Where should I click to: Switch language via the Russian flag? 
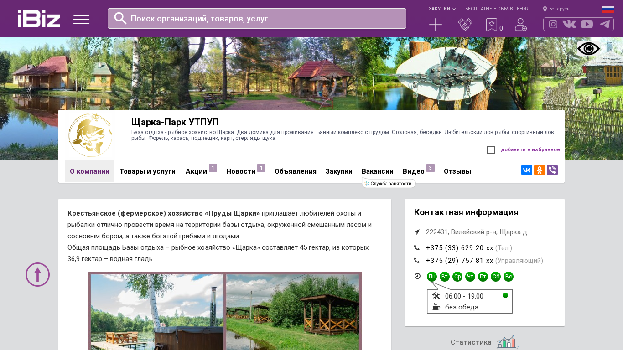click(607, 9)
